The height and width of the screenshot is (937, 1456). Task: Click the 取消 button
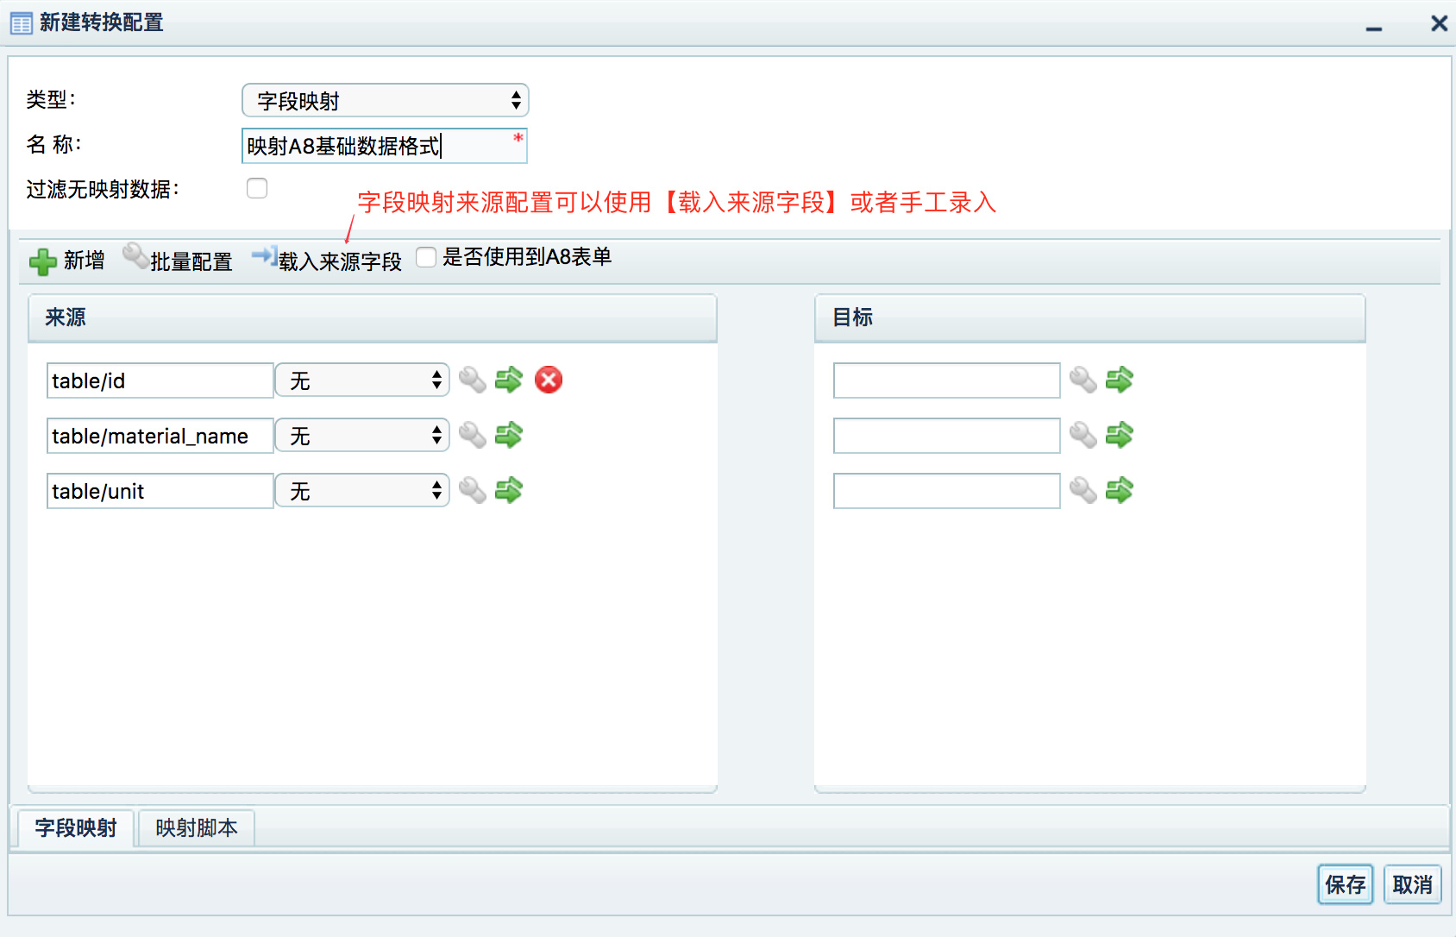click(x=1412, y=884)
